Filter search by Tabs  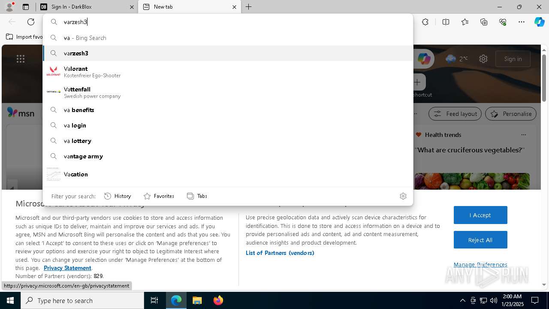[x=197, y=196]
